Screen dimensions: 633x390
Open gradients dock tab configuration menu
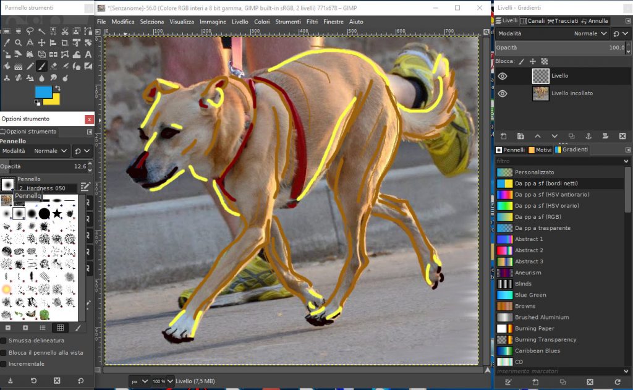coord(628,150)
